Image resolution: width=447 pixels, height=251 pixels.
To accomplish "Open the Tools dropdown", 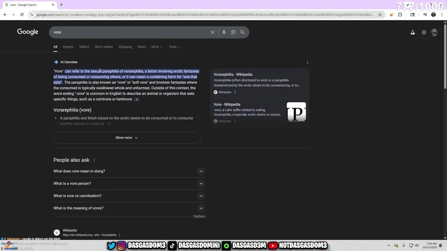I will [174, 47].
